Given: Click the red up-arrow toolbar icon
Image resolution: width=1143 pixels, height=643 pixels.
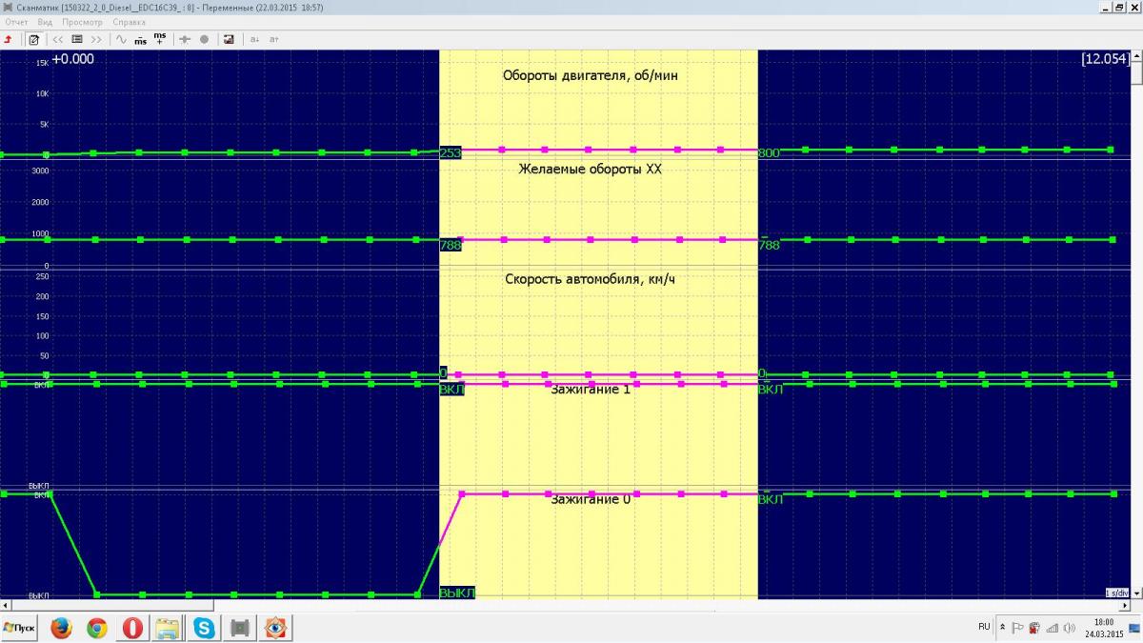Looking at the screenshot, I should [9, 39].
